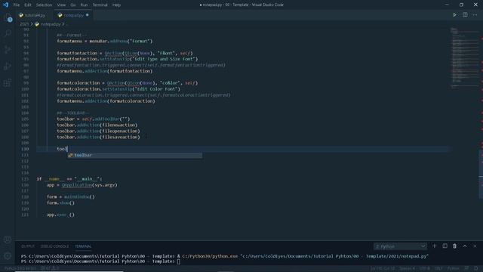Click line number 105
The image size is (483, 272).
(25, 119)
